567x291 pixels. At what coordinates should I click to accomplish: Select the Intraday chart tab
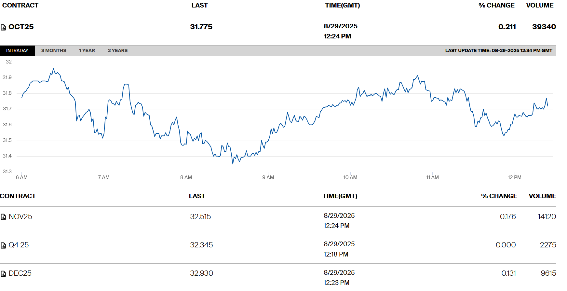point(17,50)
